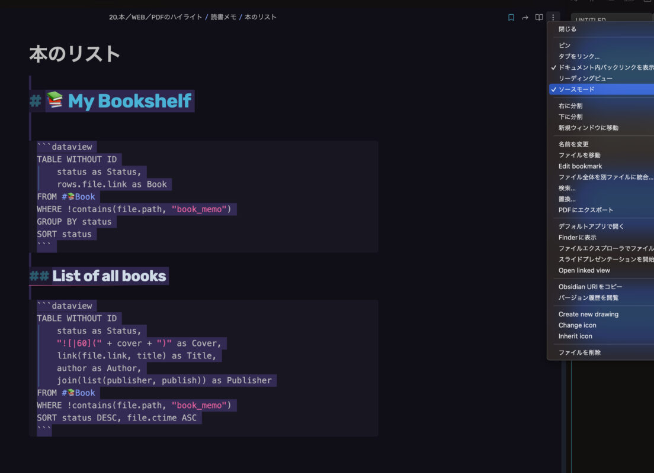The height and width of the screenshot is (473, 654).
Task: Choose PDFにエクスポート from the menu
Action: [586, 210]
